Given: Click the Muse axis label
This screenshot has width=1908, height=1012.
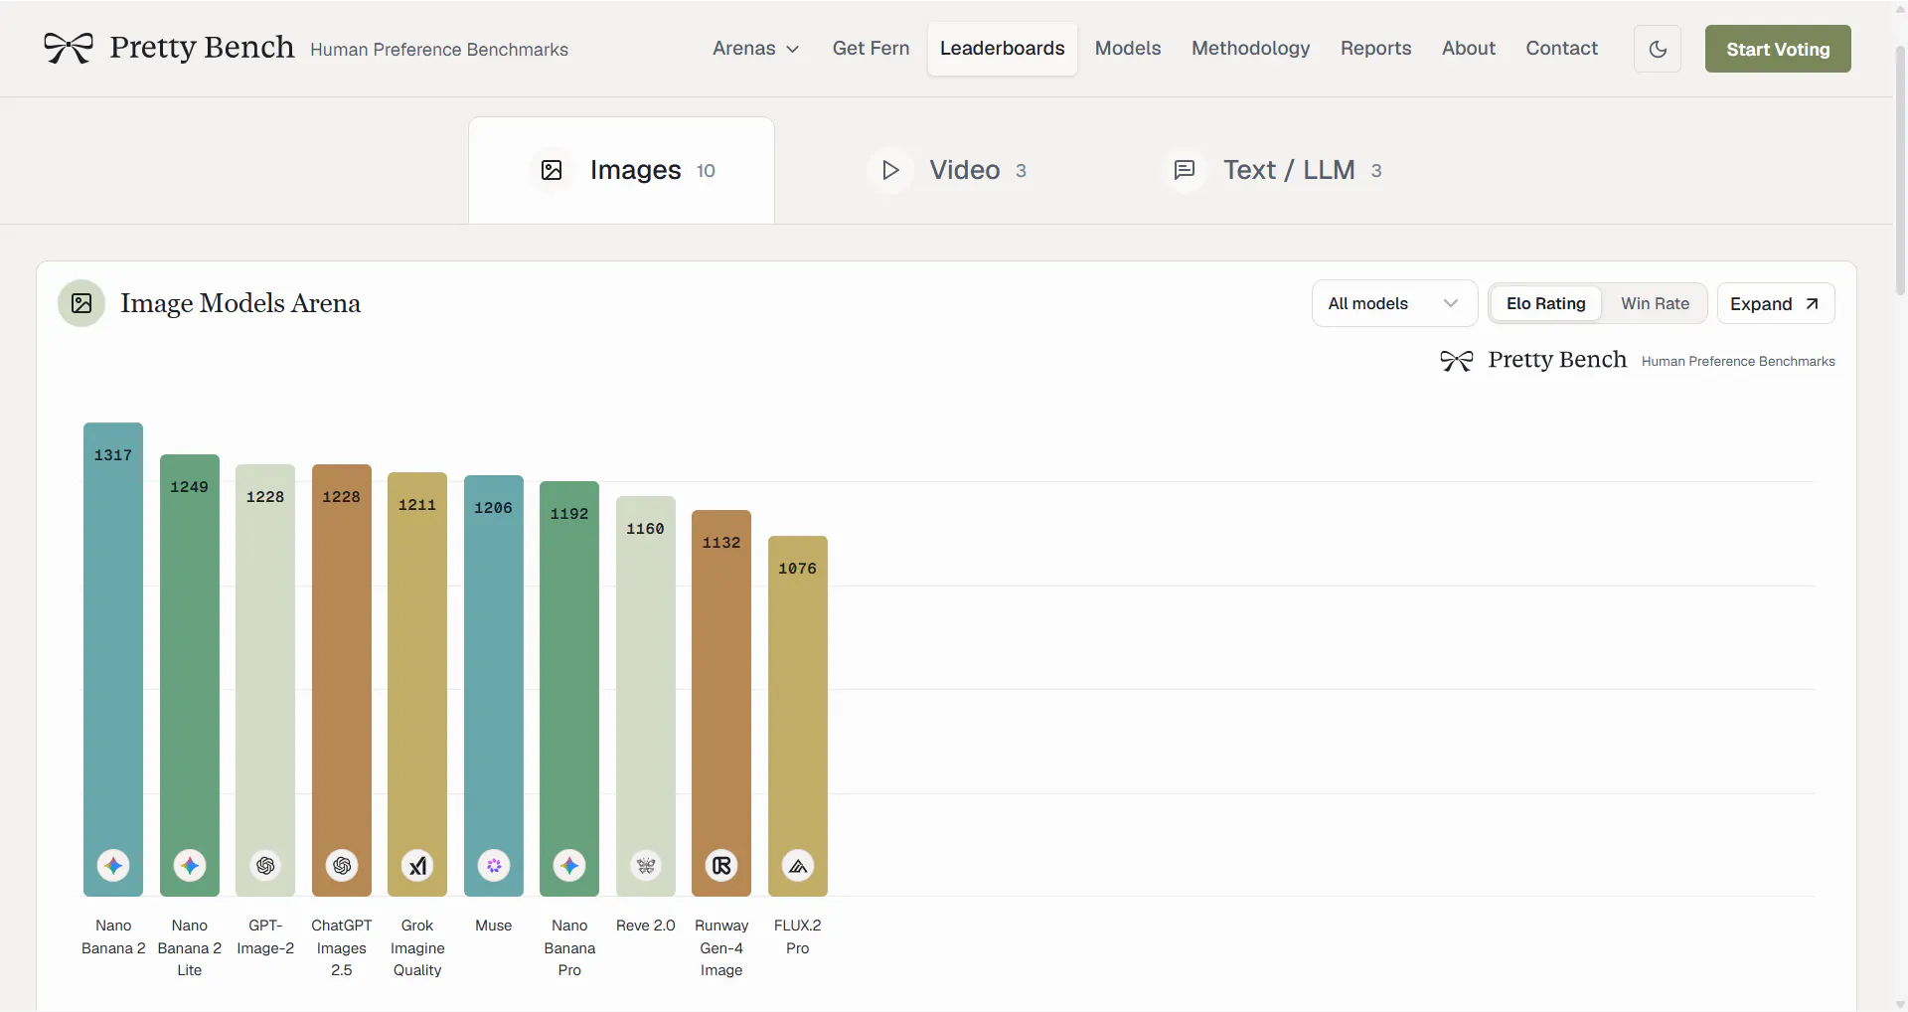Looking at the screenshot, I should [494, 926].
